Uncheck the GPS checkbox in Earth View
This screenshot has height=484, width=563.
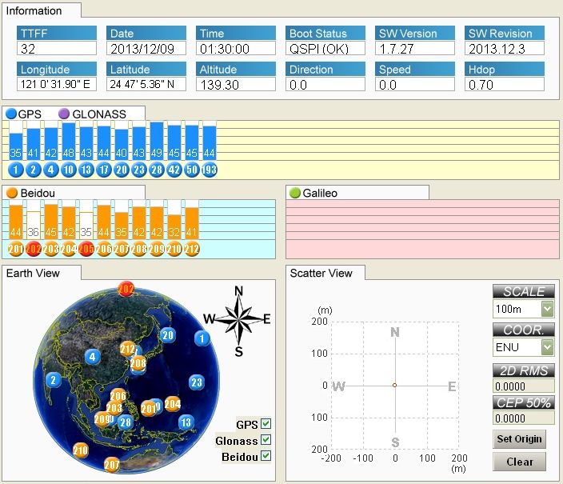coord(266,424)
